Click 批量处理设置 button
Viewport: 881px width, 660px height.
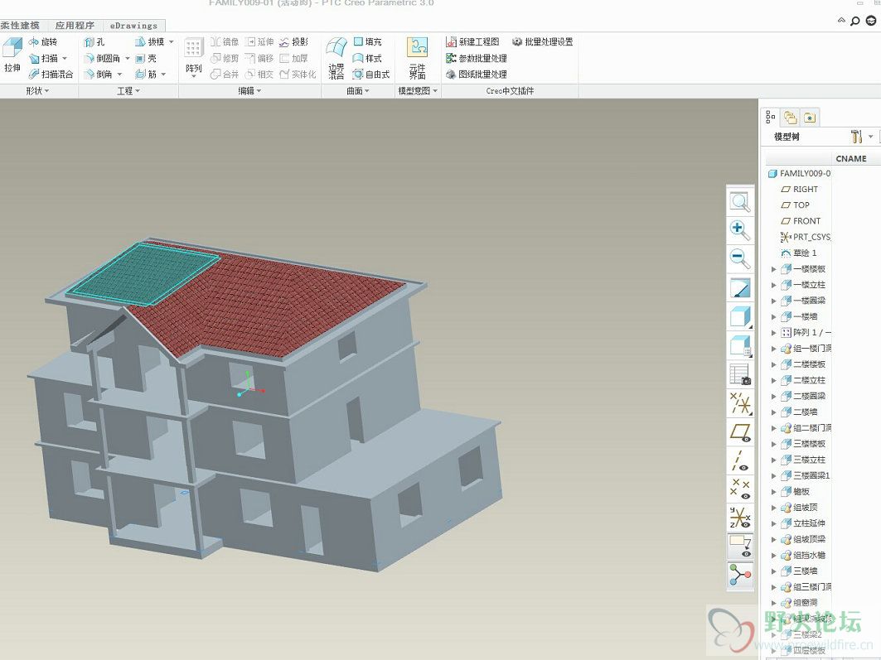point(543,42)
